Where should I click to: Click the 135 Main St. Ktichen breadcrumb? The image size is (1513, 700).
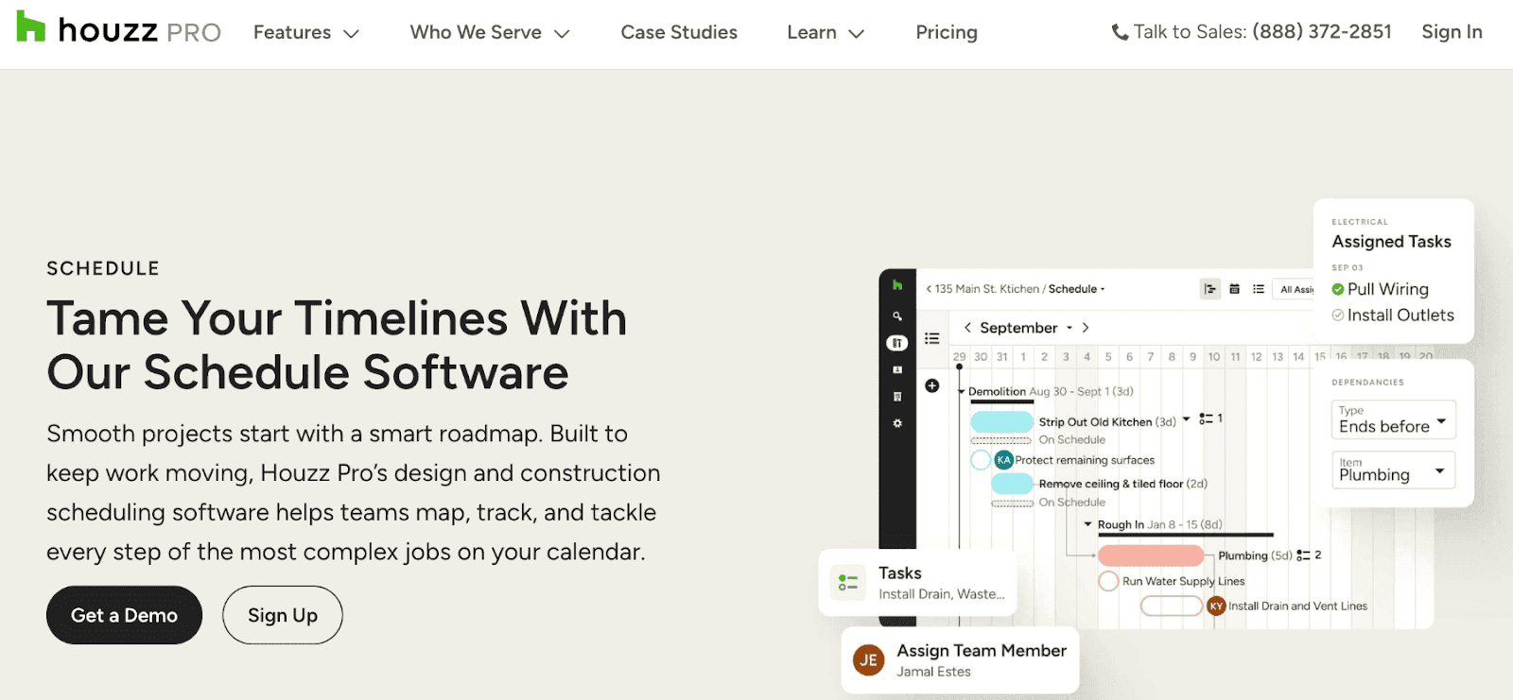pyautogui.click(x=987, y=289)
